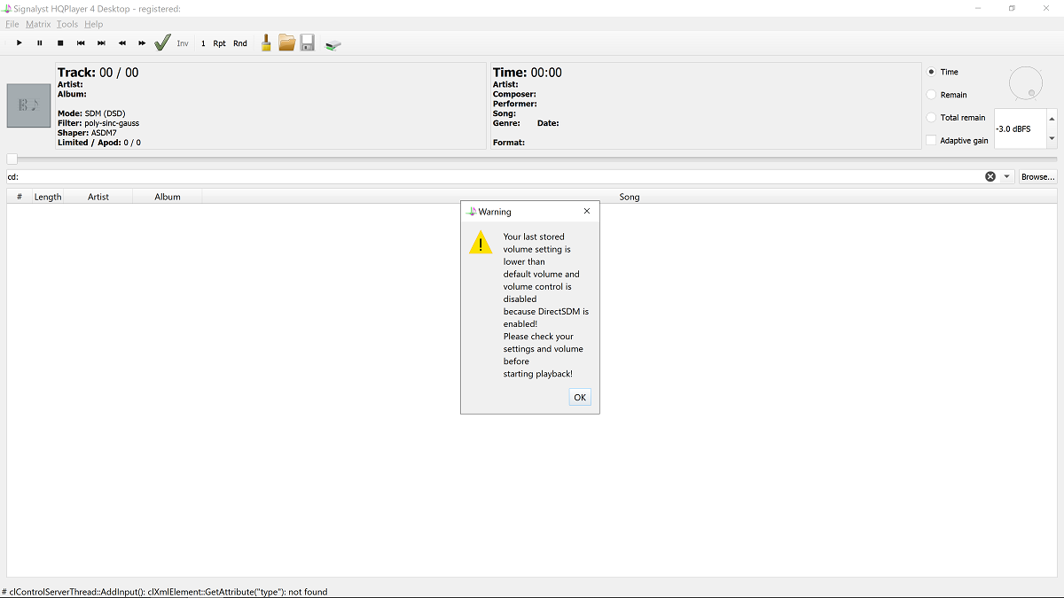Screen dimensions: 1064x598
Task: Rewind with the double-left arrow icon
Action: [121, 43]
